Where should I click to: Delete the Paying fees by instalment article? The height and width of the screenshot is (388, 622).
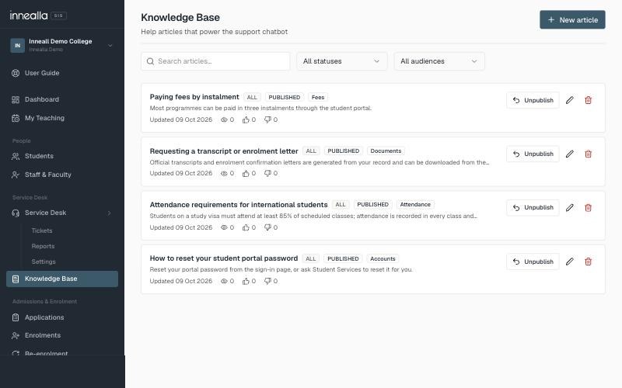pyautogui.click(x=588, y=100)
